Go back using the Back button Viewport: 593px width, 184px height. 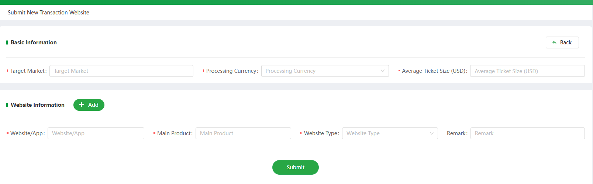[562, 42]
